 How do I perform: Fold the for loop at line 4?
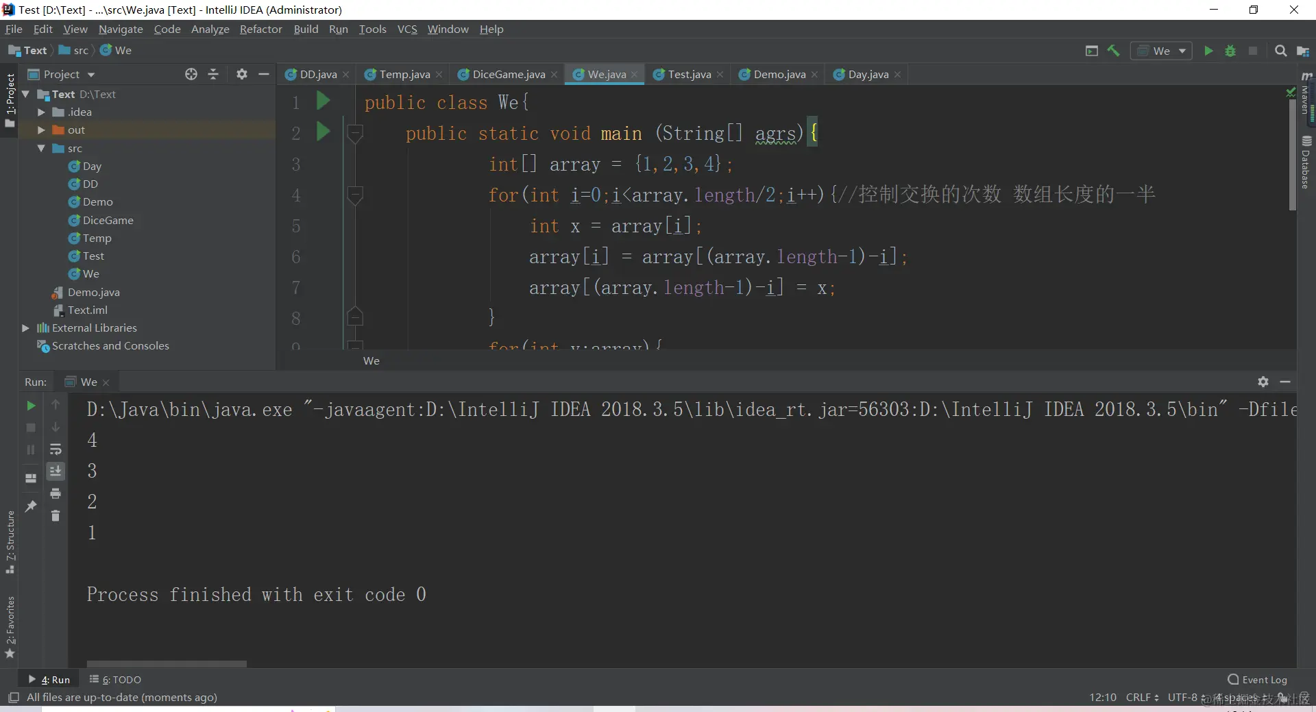(355, 195)
